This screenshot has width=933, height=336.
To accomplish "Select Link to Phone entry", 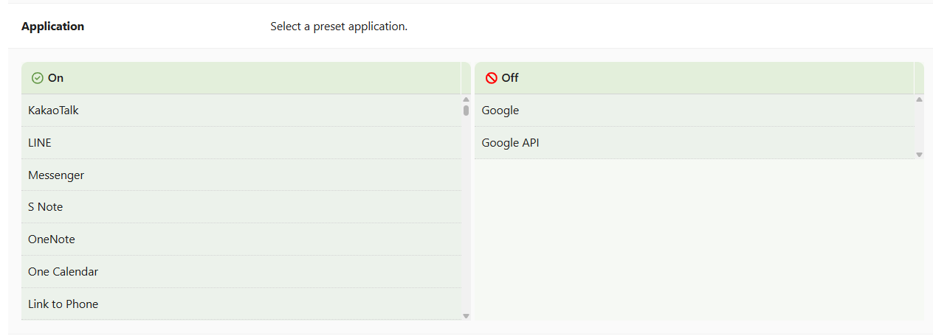I will 63,304.
